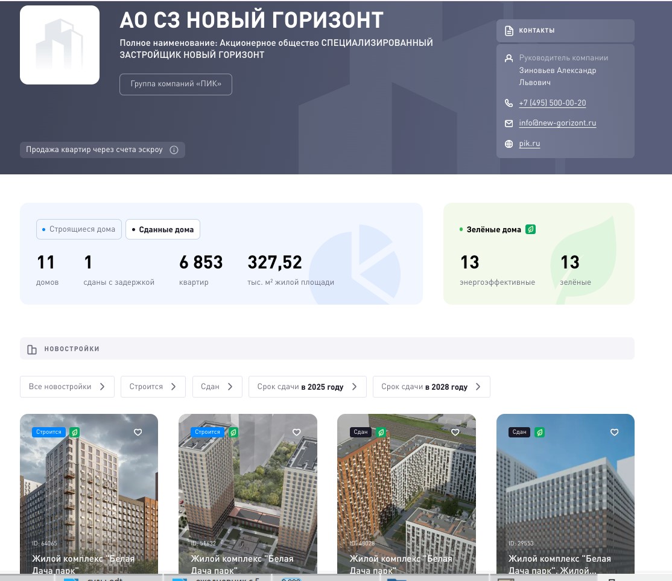Open the listing photo for ID 64065
Screen dimensions: 672x581
click(89, 493)
